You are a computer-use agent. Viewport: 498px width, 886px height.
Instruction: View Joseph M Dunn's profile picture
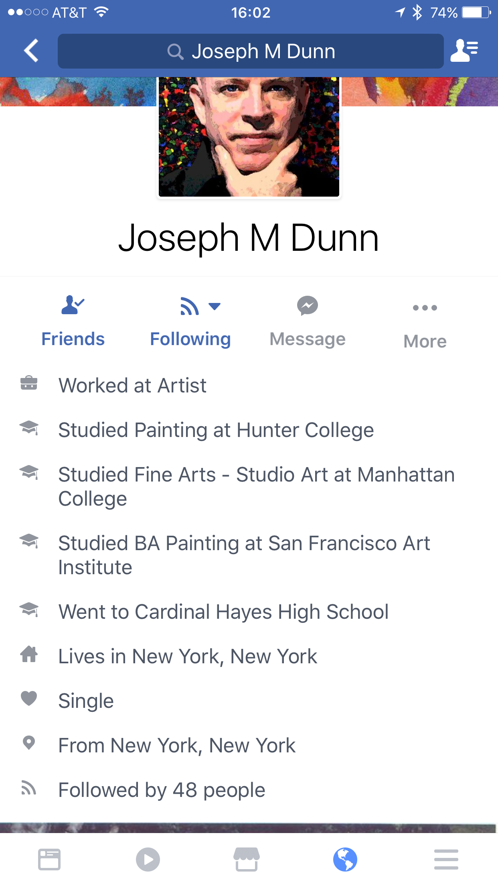tap(249, 136)
